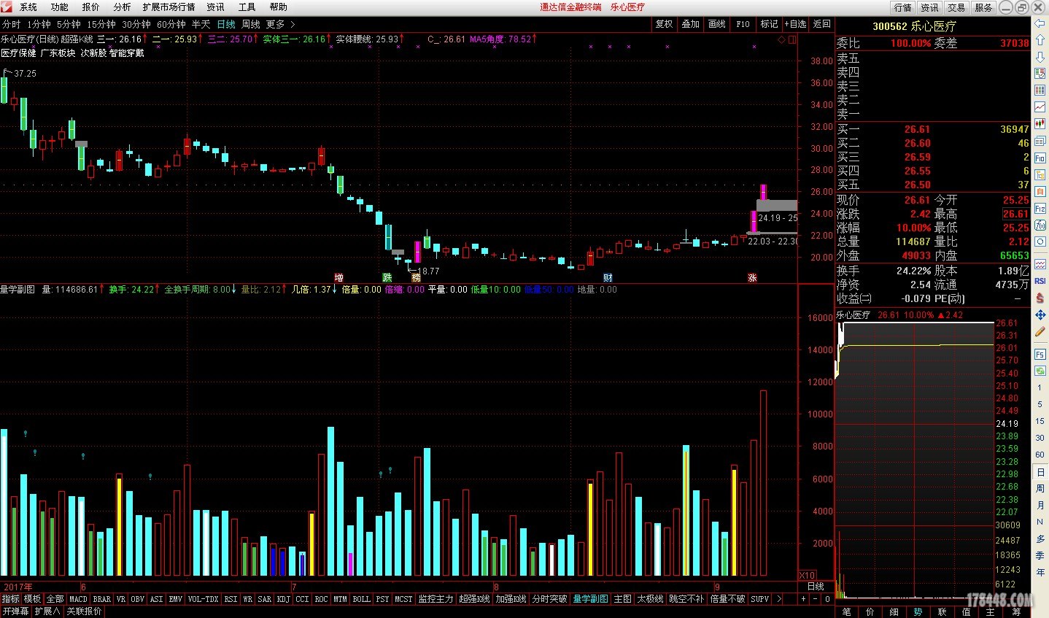This screenshot has height=618, width=1049.
Task: Open the 叠加 overlay menu
Action: 690,24
